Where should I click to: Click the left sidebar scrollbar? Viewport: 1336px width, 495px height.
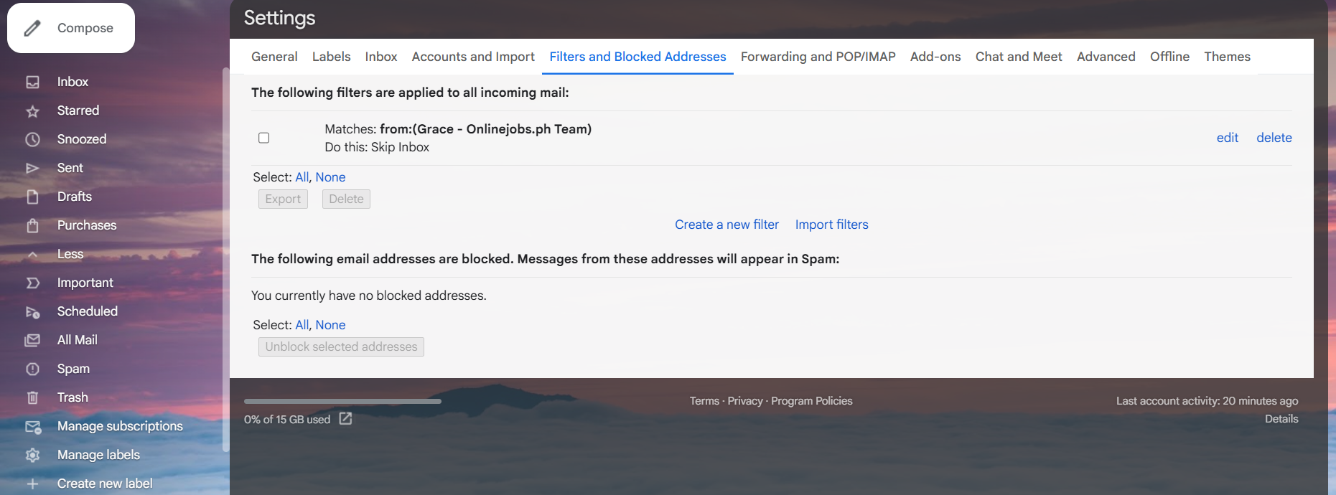(225, 260)
